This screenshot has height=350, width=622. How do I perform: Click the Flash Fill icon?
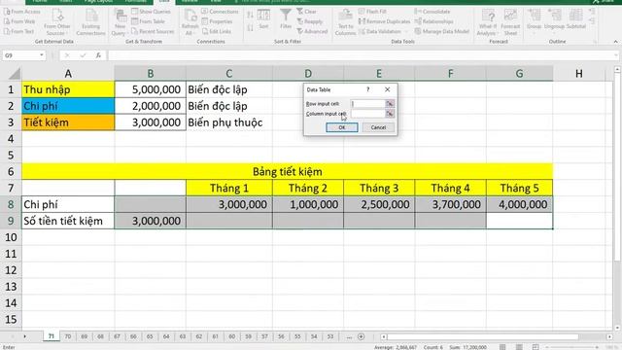tap(362, 12)
